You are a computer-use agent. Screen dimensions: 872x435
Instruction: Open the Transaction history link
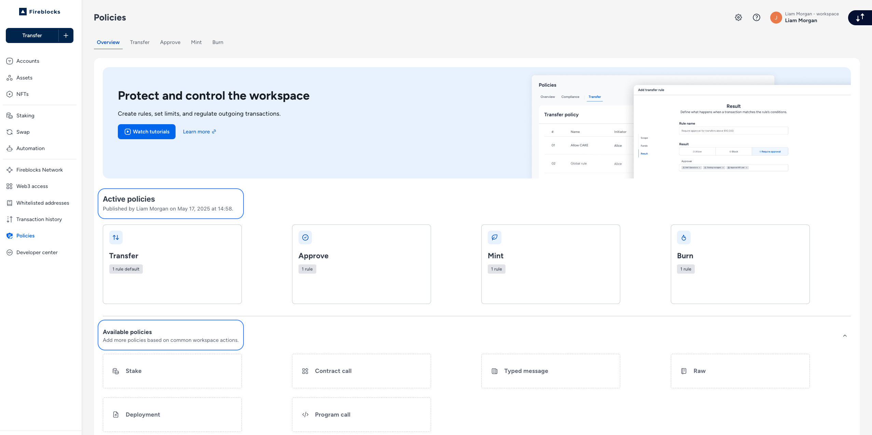coord(39,219)
